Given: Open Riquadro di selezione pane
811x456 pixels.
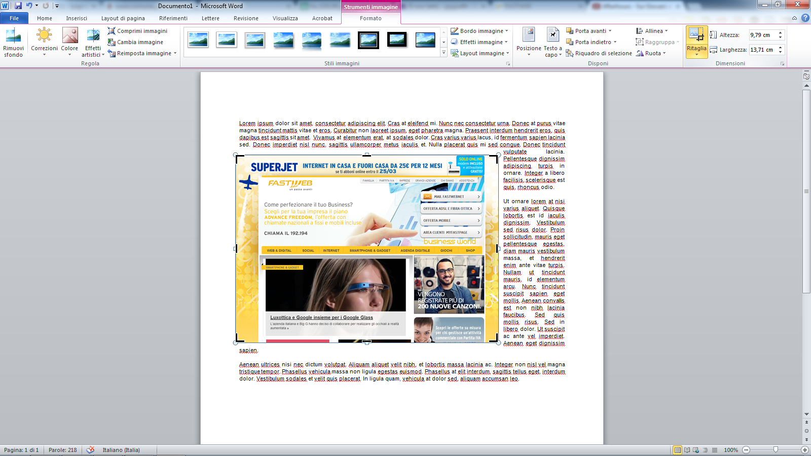Looking at the screenshot, I should 599,53.
